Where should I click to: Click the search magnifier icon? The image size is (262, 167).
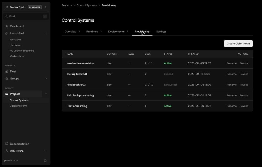tap(6, 16)
